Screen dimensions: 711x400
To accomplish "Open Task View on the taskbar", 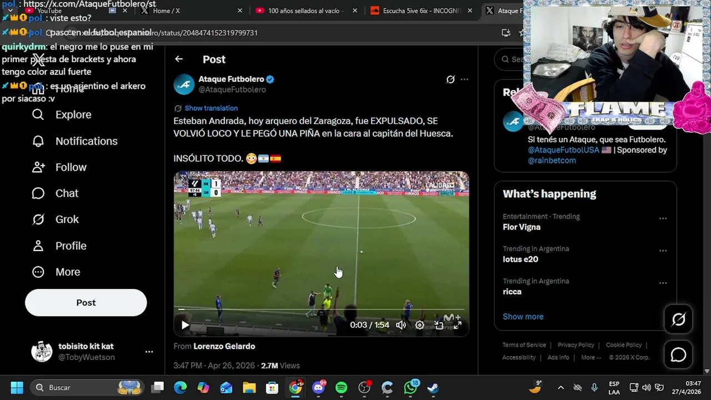I will click(158, 388).
